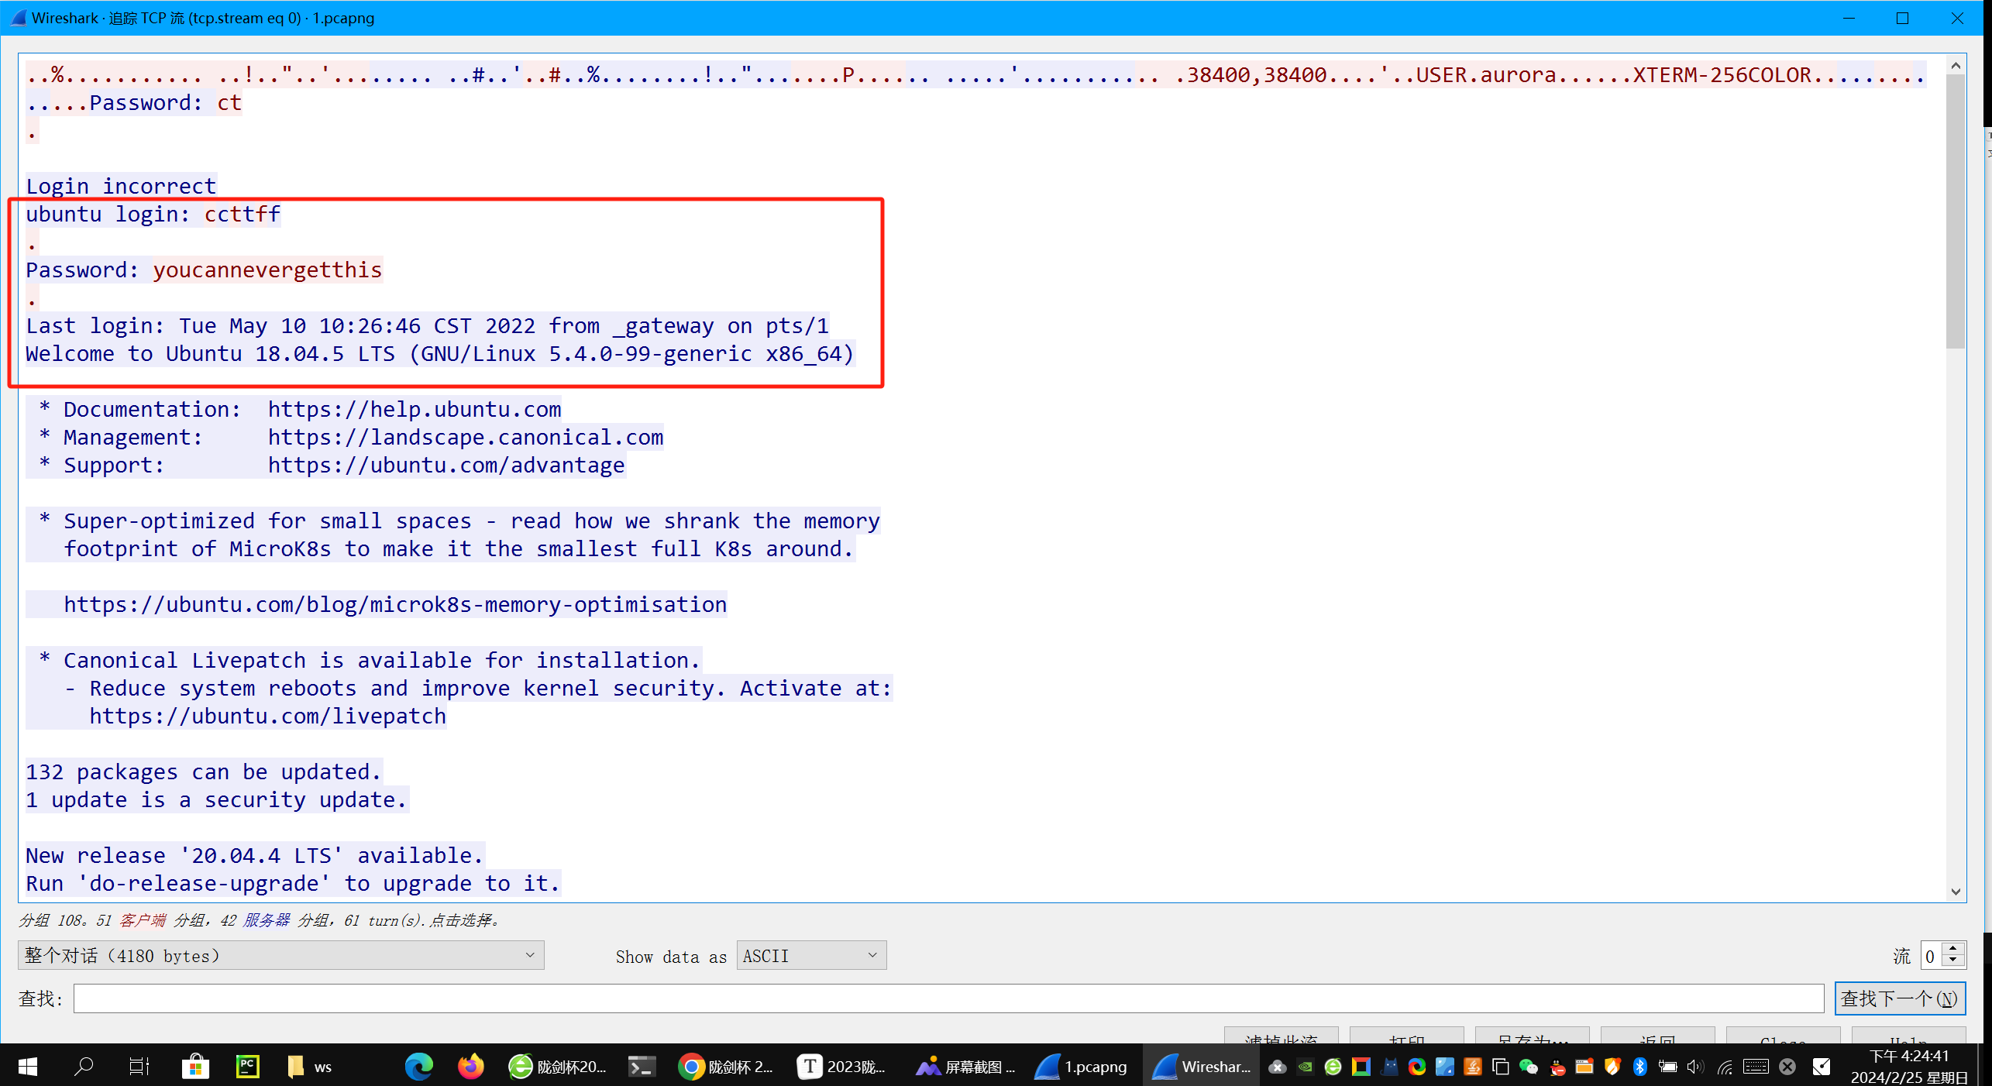1992x1086 pixels.
Task: Increase the stream number with up arrow
Action: 1953,948
